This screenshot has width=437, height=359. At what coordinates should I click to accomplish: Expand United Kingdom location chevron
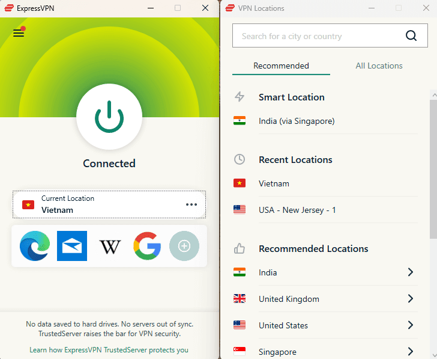point(410,299)
